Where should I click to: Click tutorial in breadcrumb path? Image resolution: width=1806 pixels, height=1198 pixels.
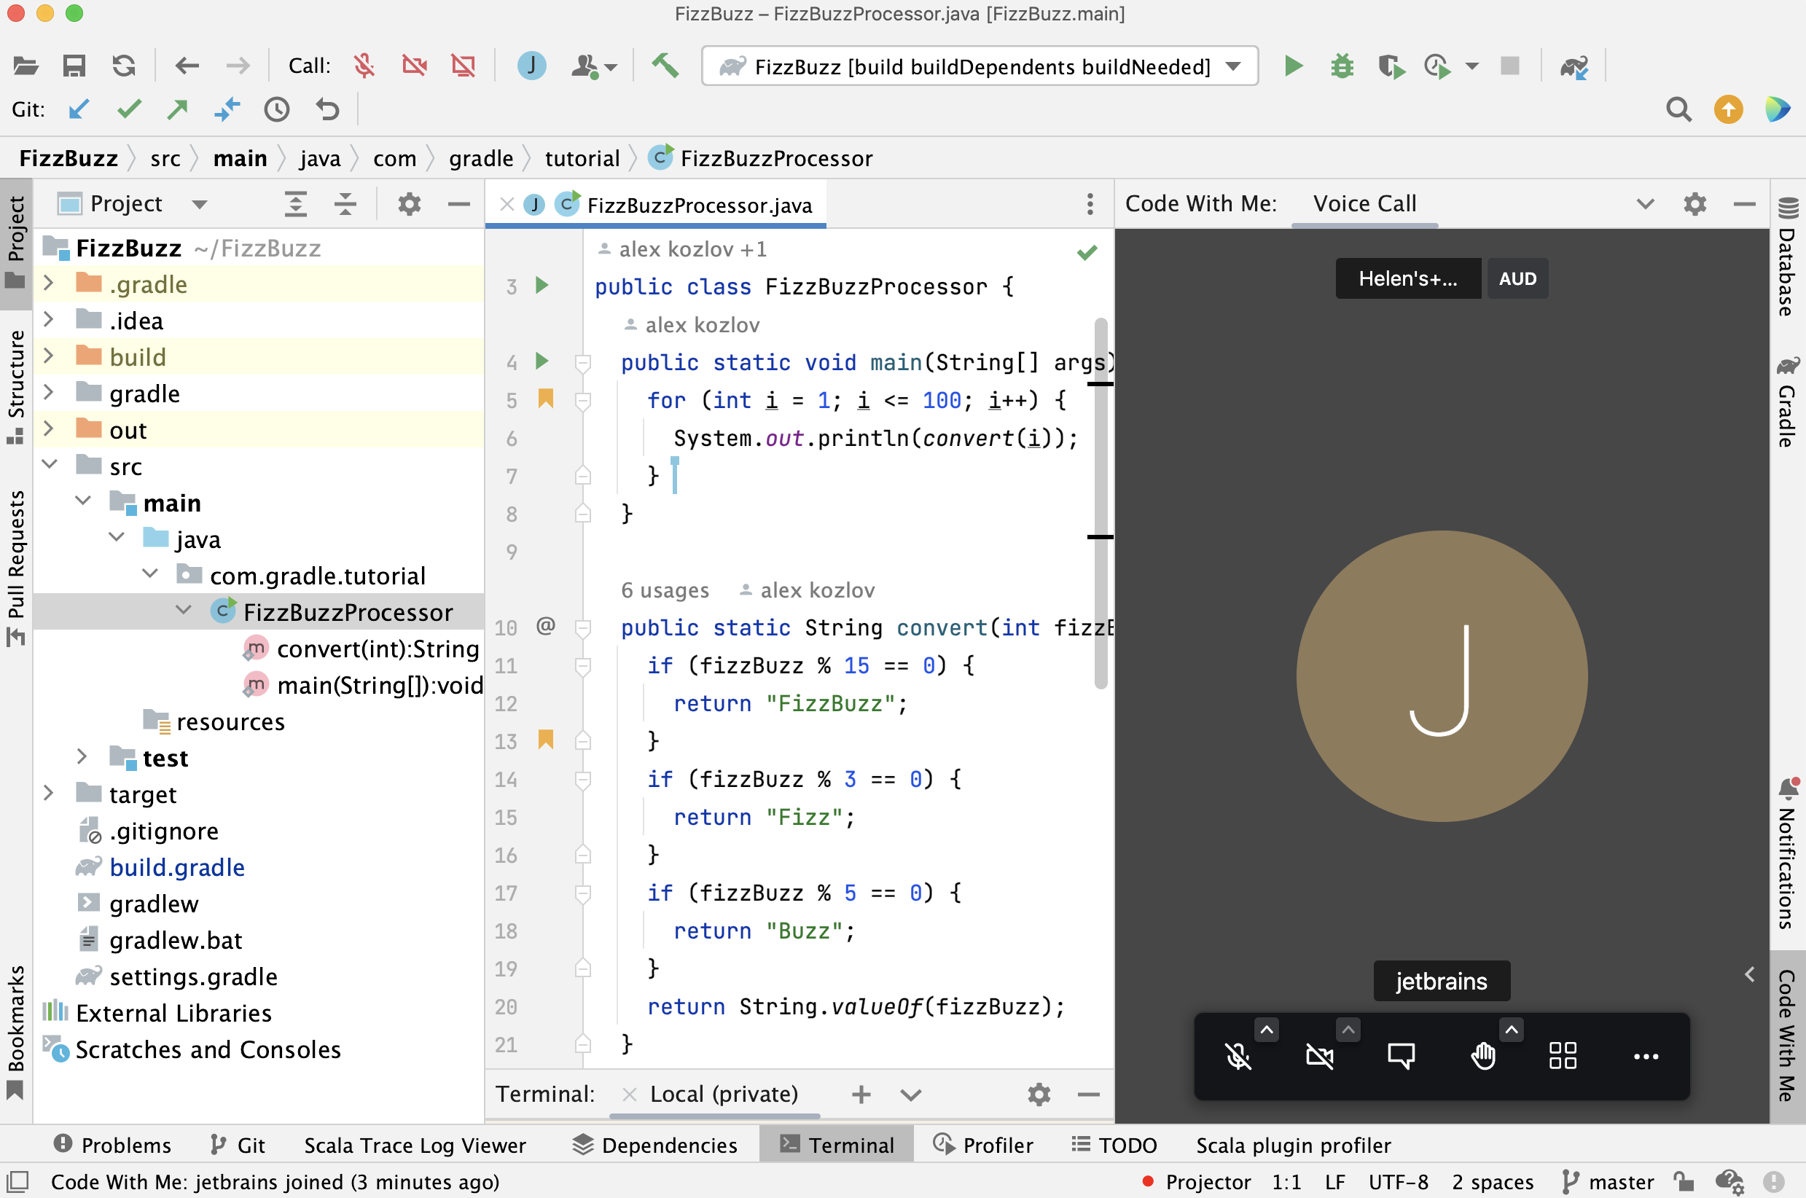coord(582,158)
